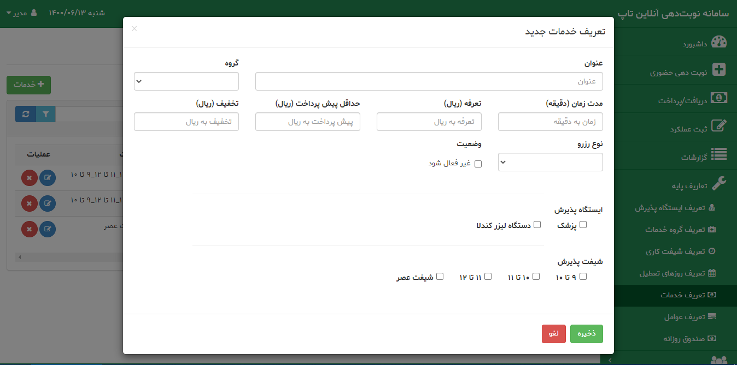Click the red delete icon in first table row

[x=30, y=178]
